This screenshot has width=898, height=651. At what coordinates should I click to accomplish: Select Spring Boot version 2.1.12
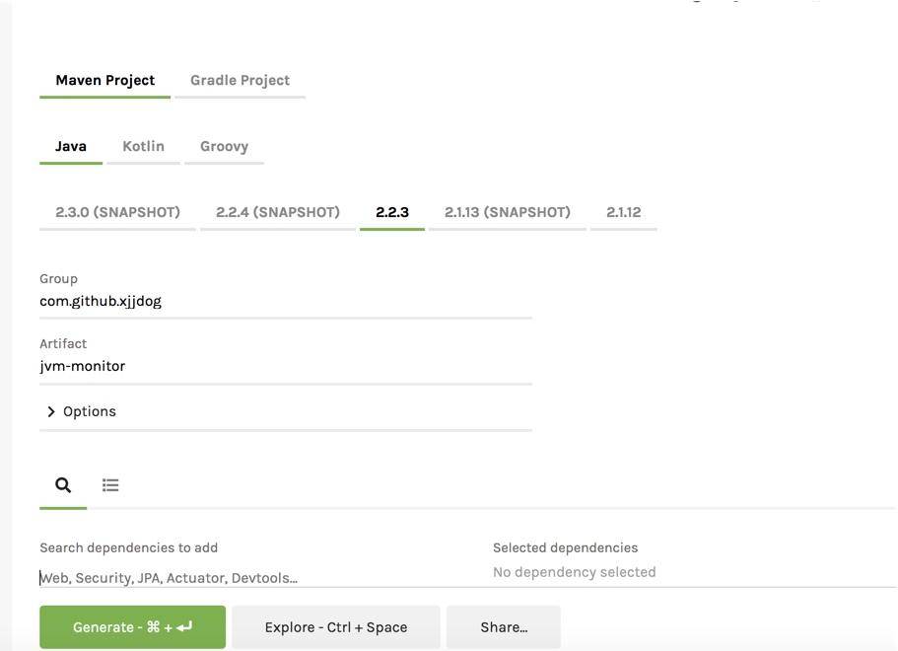[x=623, y=212]
